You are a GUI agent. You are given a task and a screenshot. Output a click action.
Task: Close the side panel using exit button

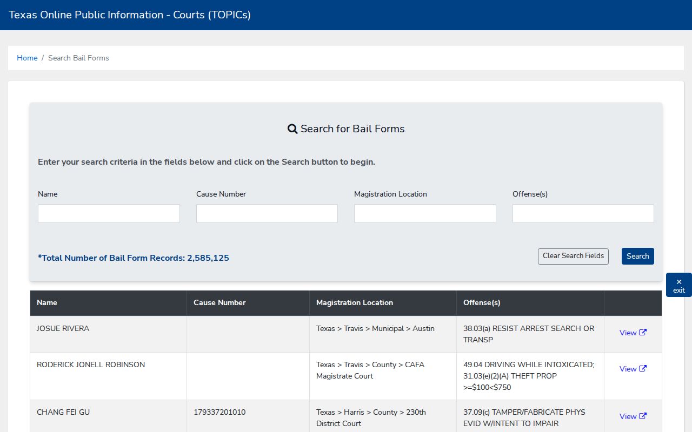[679, 286]
